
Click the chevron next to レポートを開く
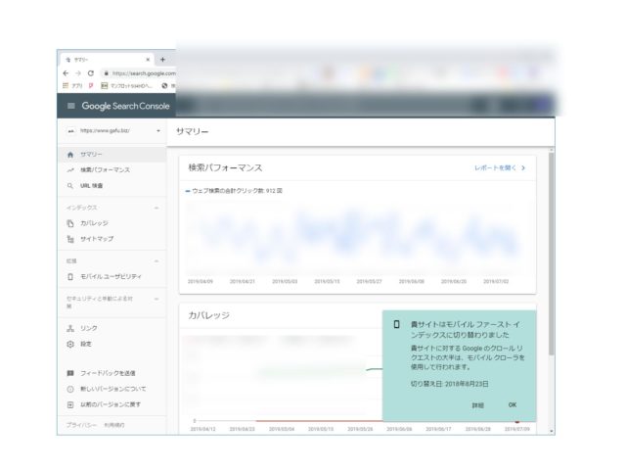(523, 167)
